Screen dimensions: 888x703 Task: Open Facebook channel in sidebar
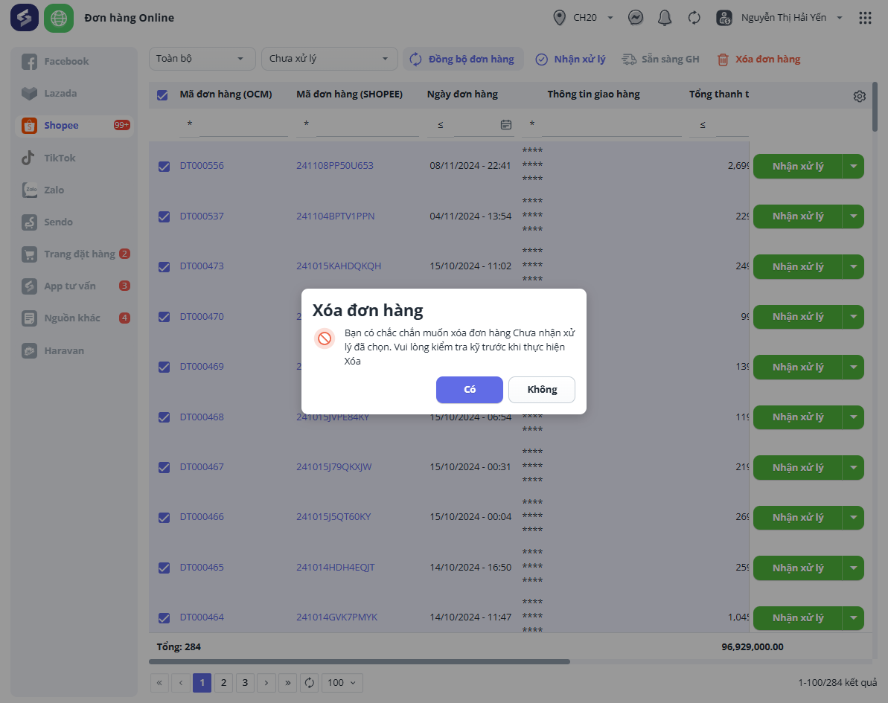(x=74, y=61)
